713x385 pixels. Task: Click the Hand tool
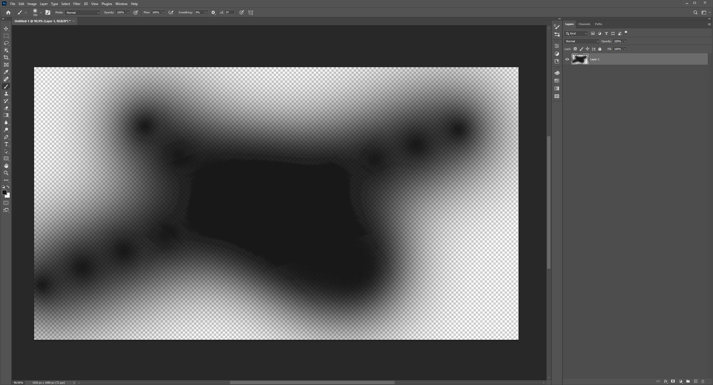(x=6, y=166)
